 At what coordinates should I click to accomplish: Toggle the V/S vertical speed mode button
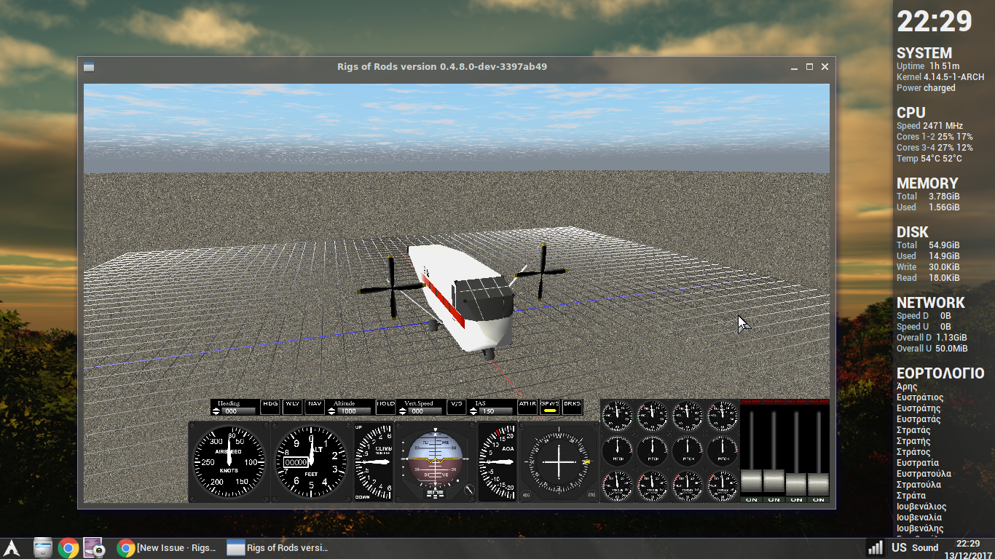pos(457,407)
